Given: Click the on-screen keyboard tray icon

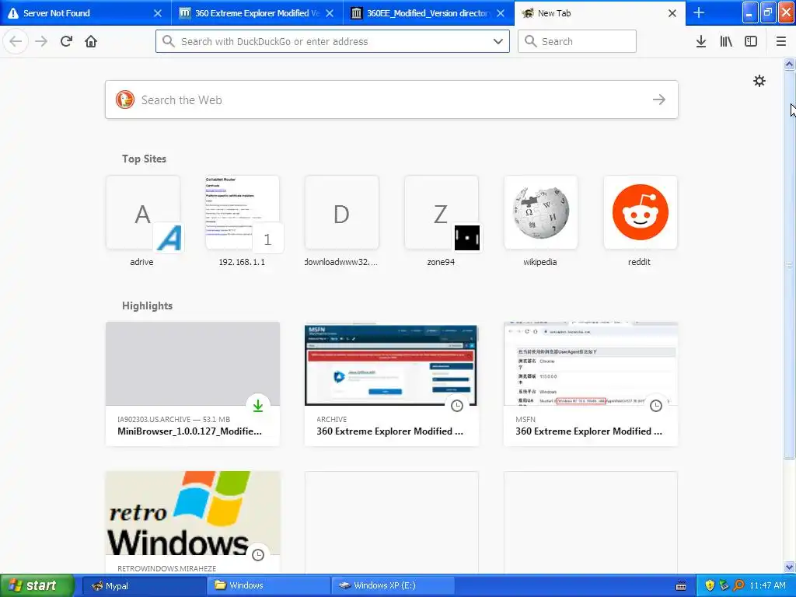Looking at the screenshot, I should pos(681,586).
